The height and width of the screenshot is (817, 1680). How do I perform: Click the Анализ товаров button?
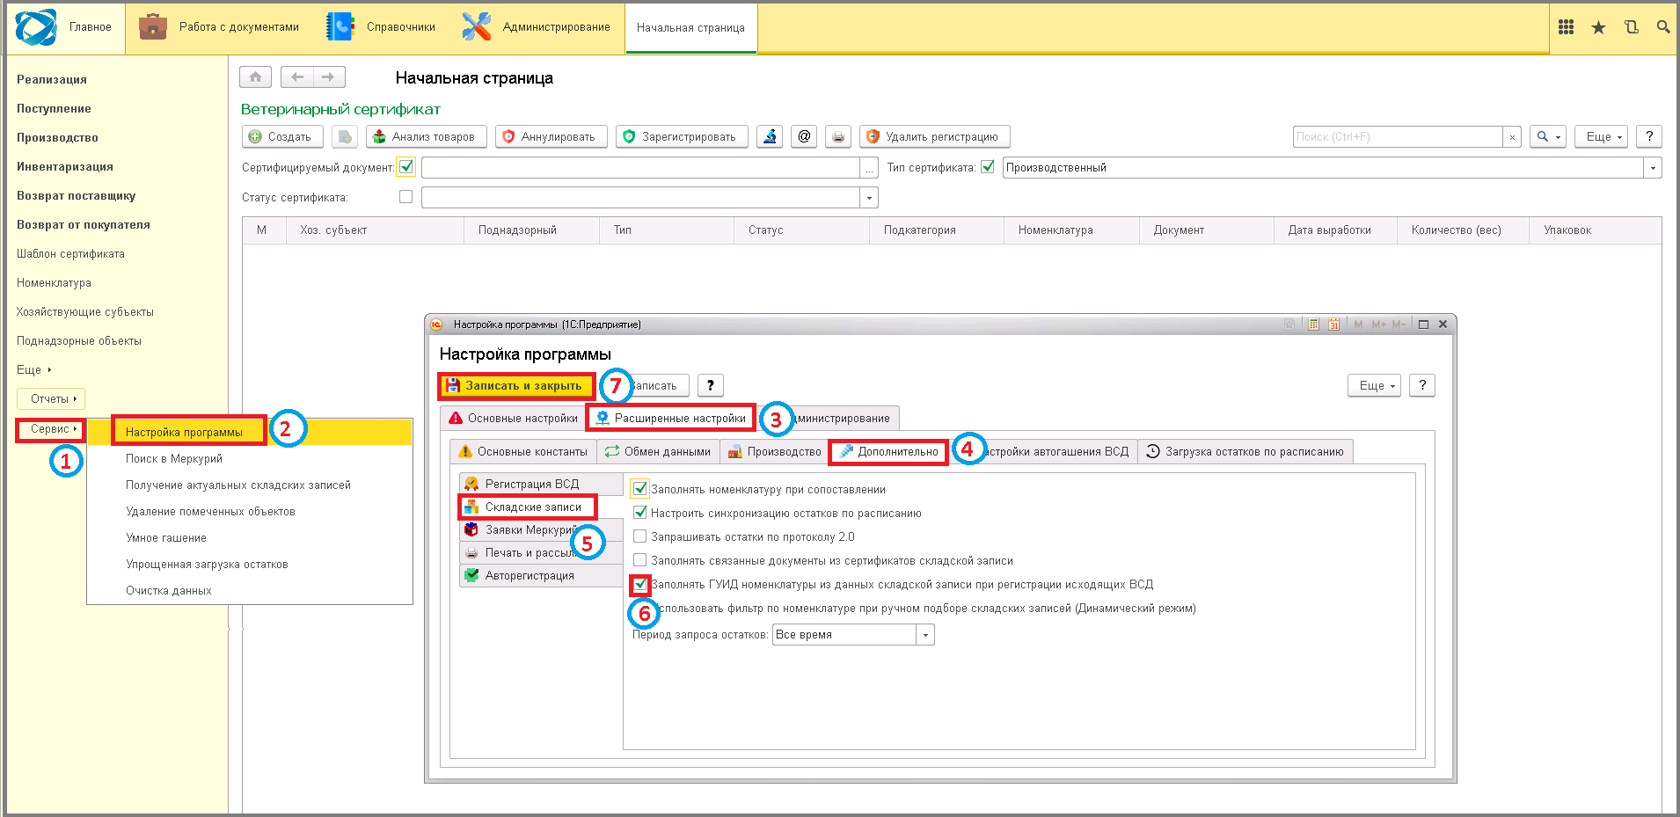[426, 136]
